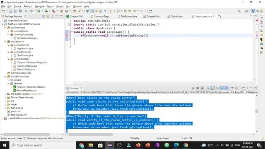Image resolution: width=265 pixels, height=149 pixels.
Task: Switch to the TestRunner.java editor tab
Action: (127, 17)
